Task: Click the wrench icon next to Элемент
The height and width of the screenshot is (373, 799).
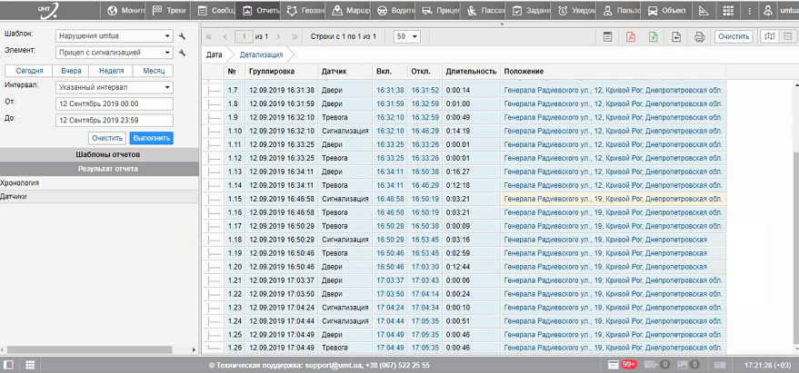Action: pyautogui.click(x=183, y=53)
